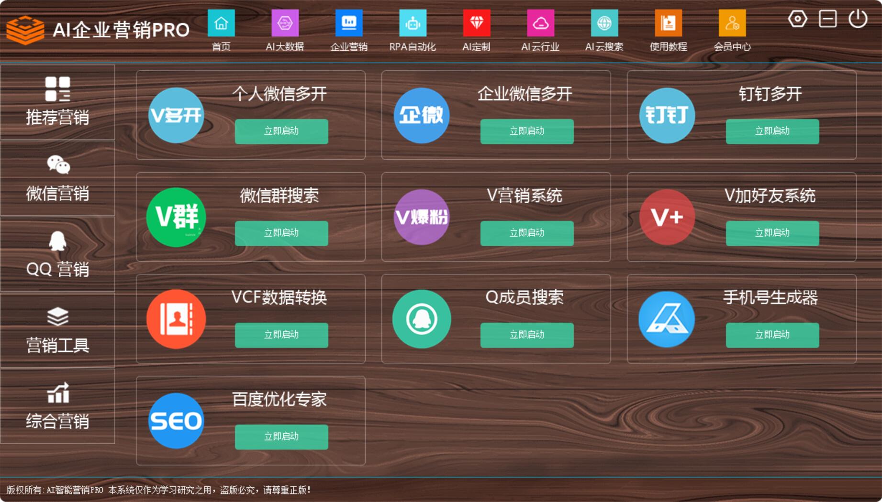This screenshot has width=882, height=502.
Task: Open 会员中心 member center
Action: (732, 30)
